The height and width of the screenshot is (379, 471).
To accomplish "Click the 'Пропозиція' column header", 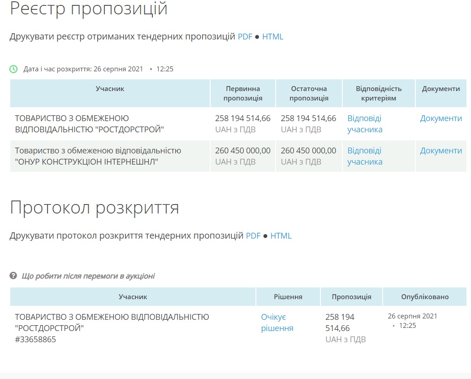I will [x=351, y=296].
